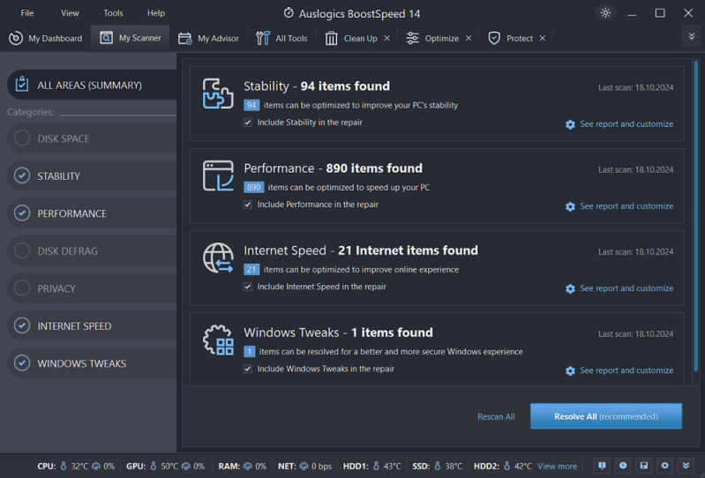Uncheck Include Performance in the repair

[248, 205]
